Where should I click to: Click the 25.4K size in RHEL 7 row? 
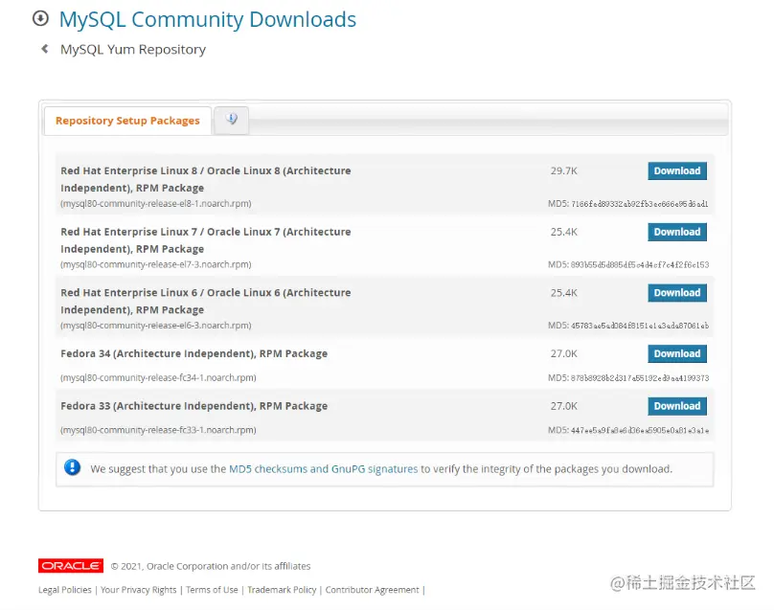click(563, 232)
